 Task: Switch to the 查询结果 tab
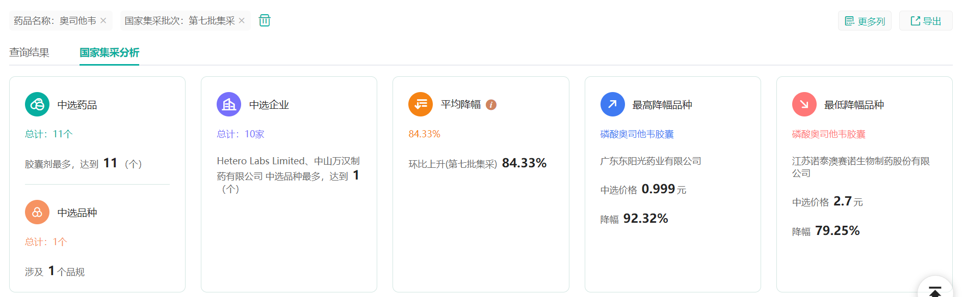29,52
